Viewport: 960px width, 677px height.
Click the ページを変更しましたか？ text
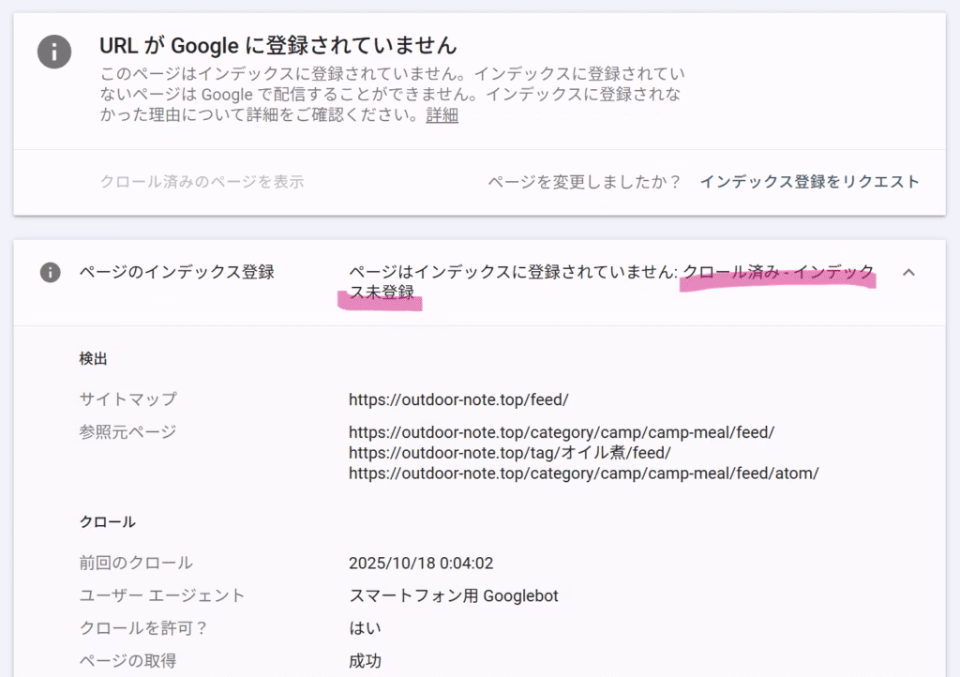(584, 182)
